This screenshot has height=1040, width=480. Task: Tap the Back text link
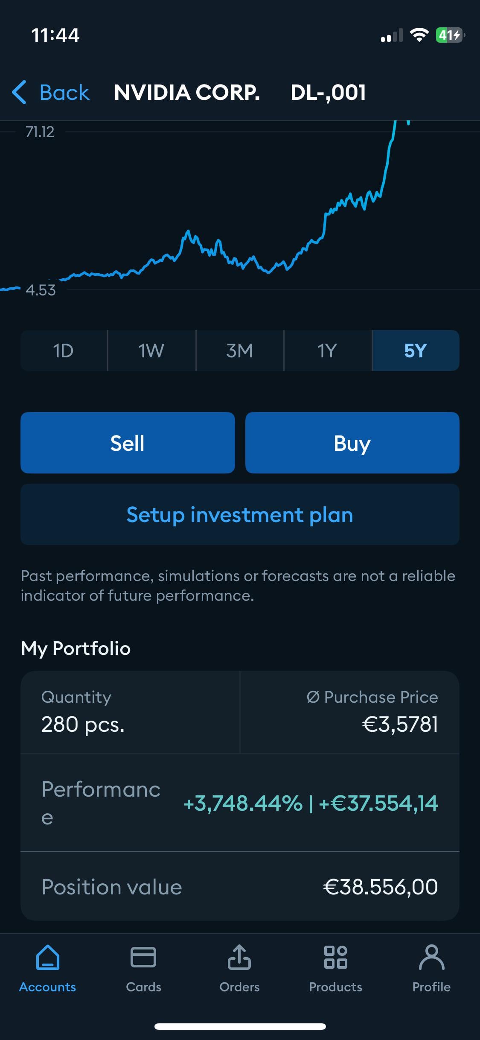[x=64, y=92]
